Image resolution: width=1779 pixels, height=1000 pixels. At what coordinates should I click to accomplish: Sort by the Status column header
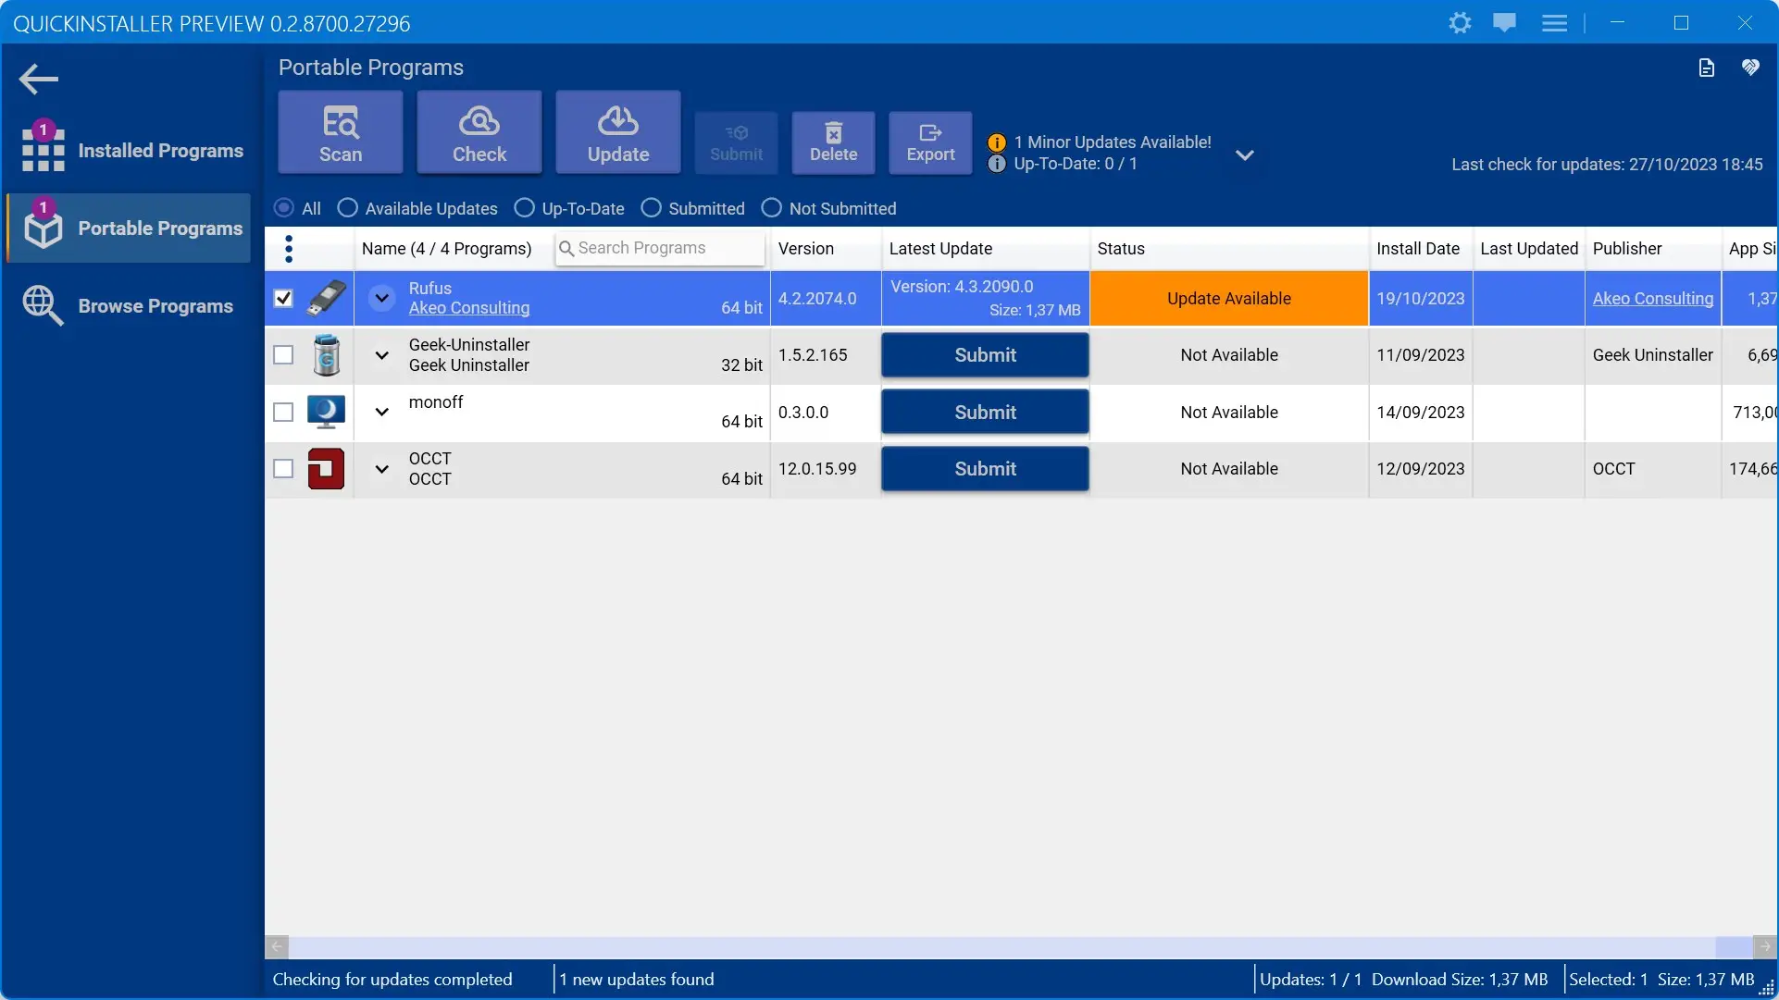click(1229, 249)
